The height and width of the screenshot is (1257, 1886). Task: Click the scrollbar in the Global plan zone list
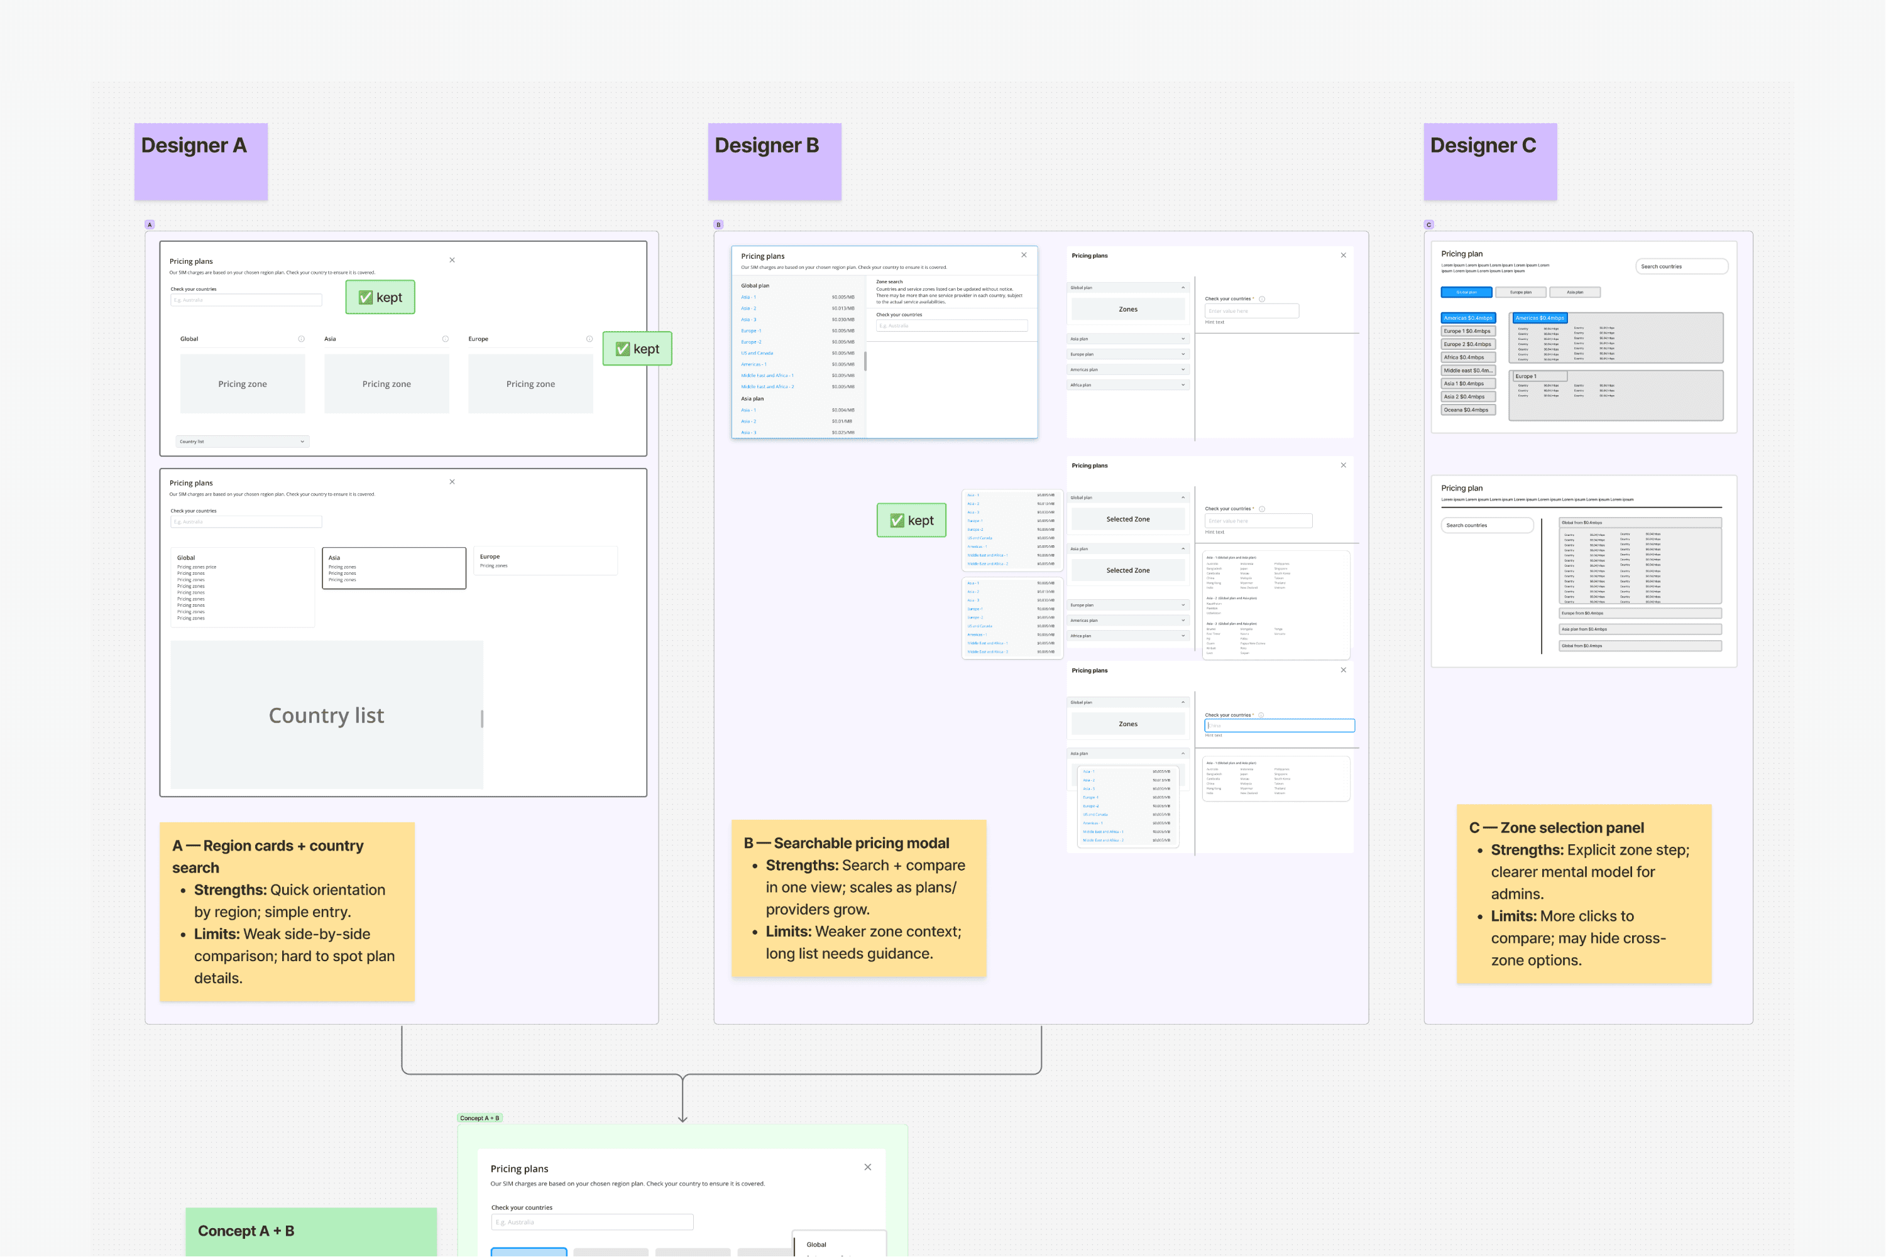pos(865,362)
